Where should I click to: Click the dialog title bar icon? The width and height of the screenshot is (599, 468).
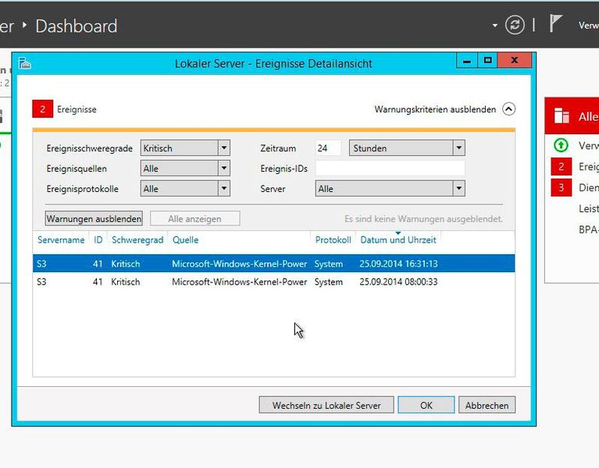pyautogui.click(x=24, y=63)
